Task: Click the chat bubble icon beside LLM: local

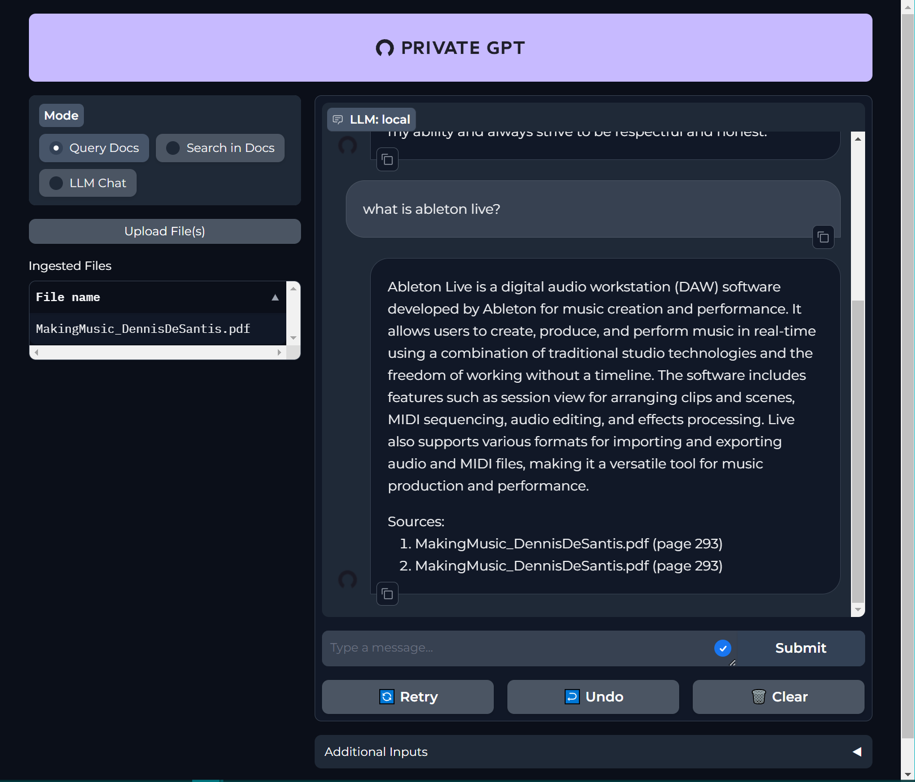Action: pyautogui.click(x=338, y=120)
